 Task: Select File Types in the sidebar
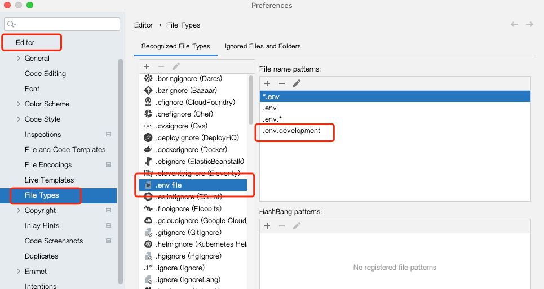click(x=58, y=195)
